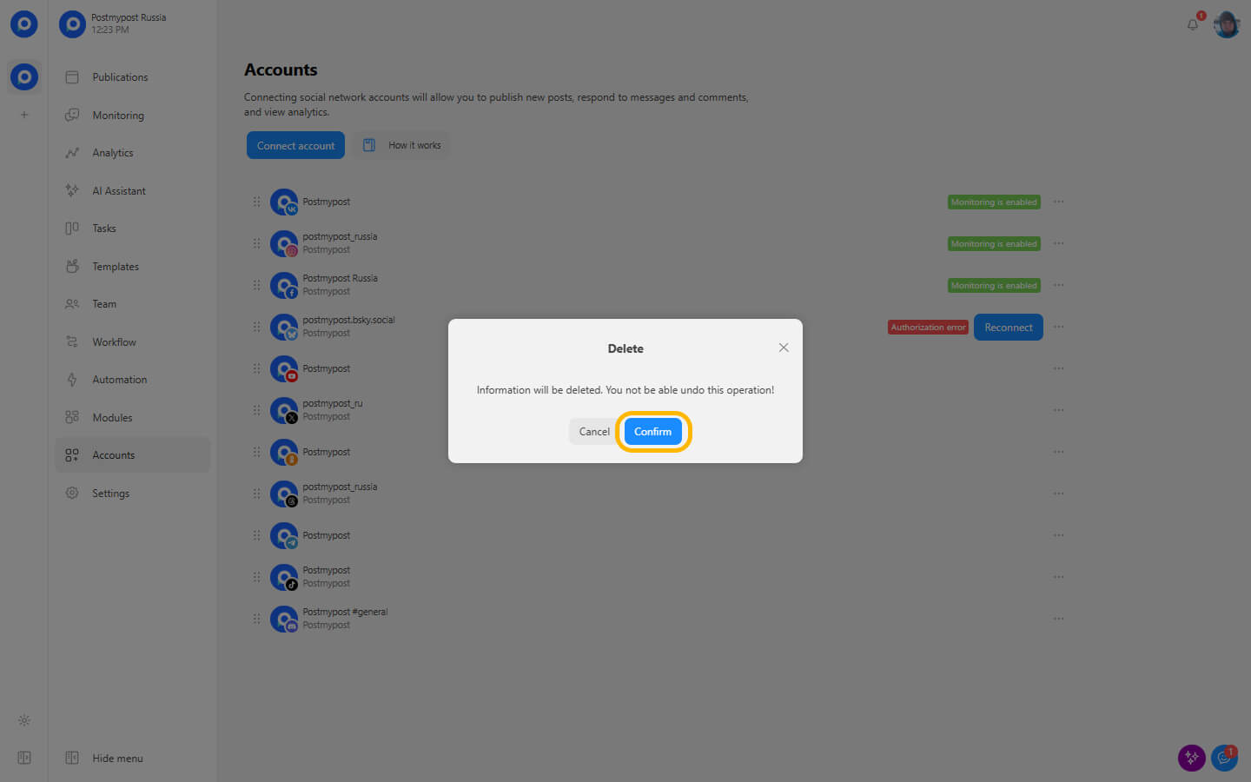Screen dimensions: 1251x782
Task: Grab drag handle of postmypost_ru account
Action: coord(256,410)
